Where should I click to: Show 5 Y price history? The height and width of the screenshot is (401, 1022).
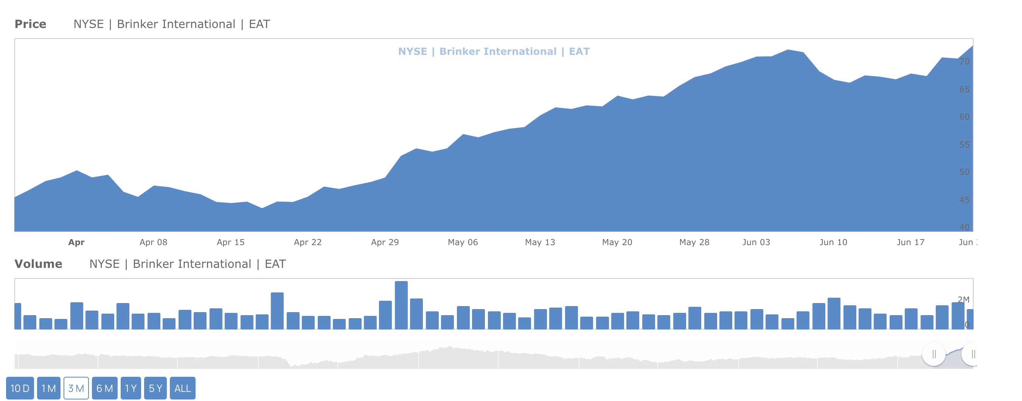(x=155, y=388)
